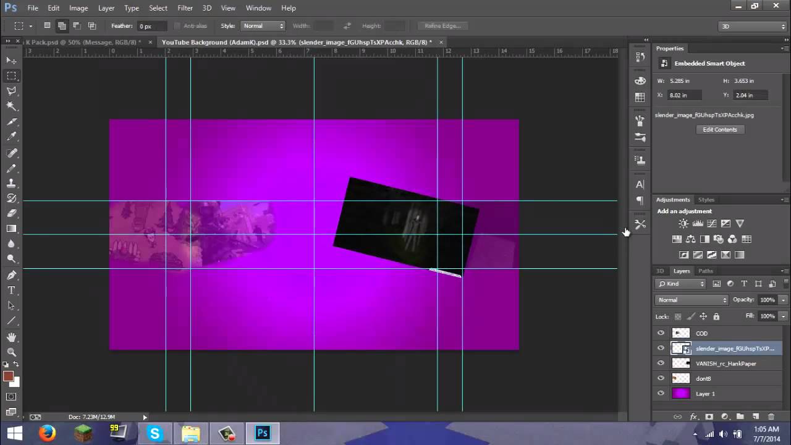
Task: Create a new layer group
Action: [x=740, y=417]
